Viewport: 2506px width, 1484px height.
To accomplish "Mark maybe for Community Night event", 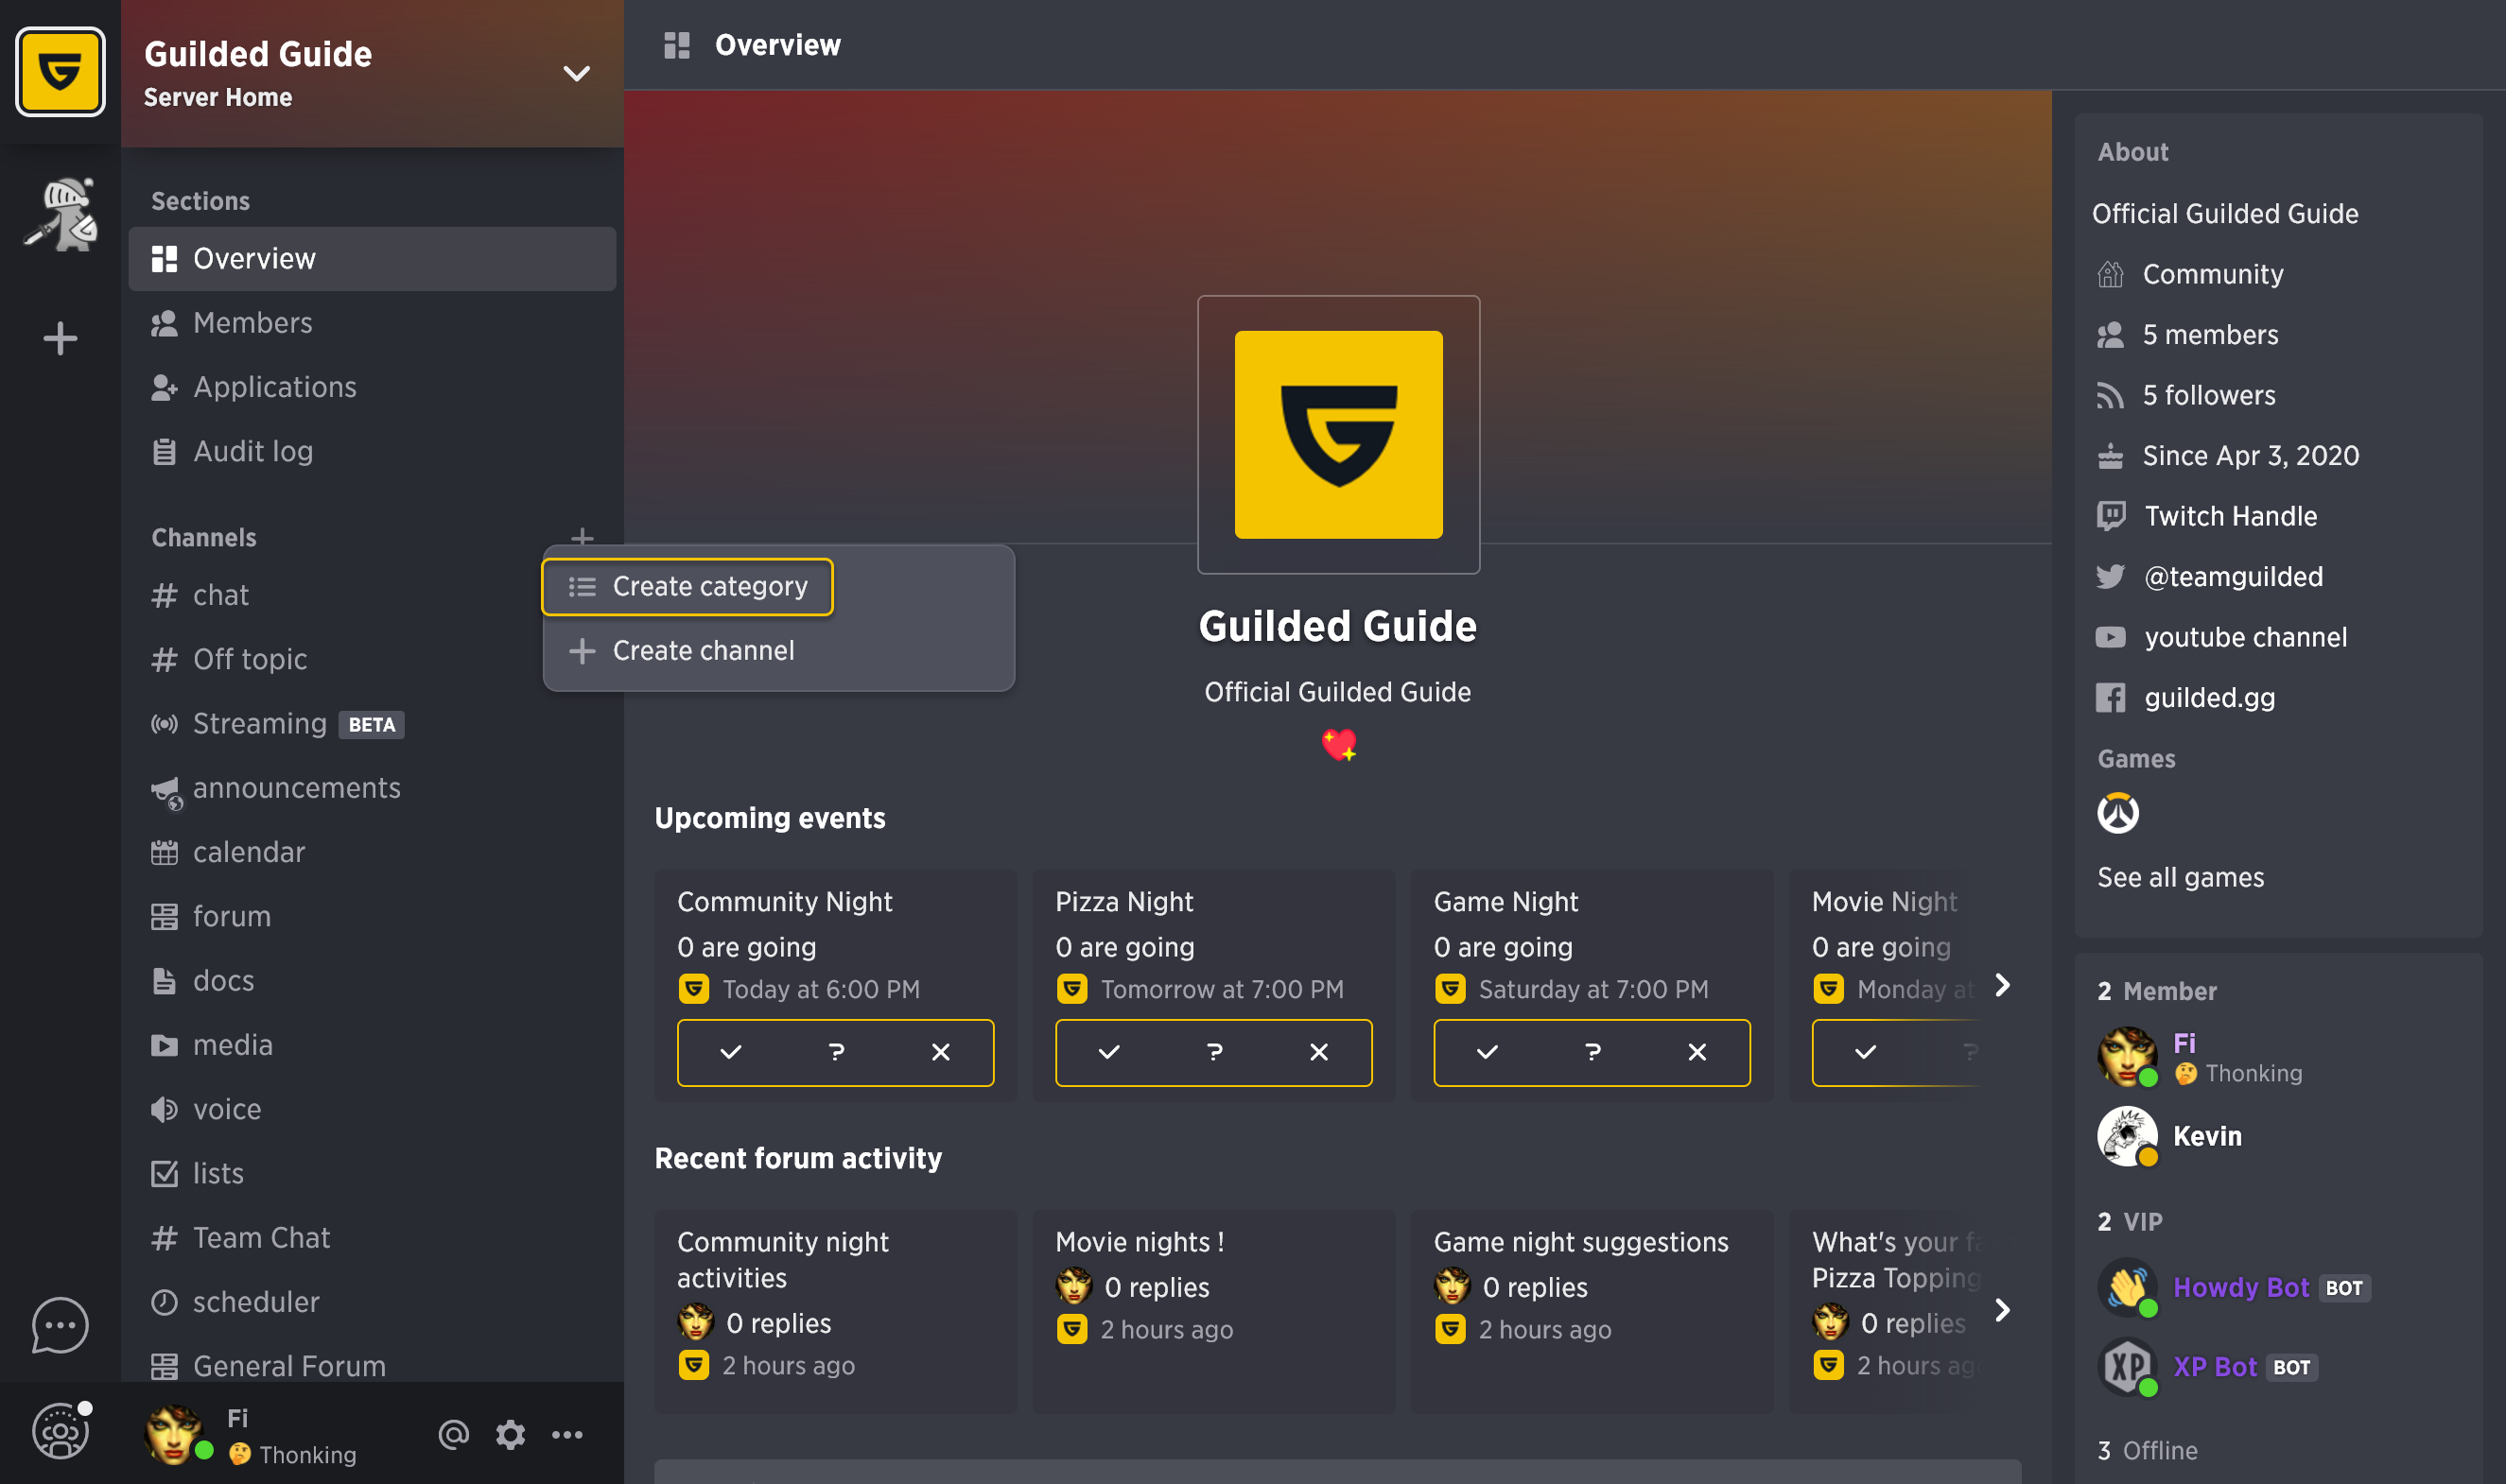I will click(x=836, y=1052).
